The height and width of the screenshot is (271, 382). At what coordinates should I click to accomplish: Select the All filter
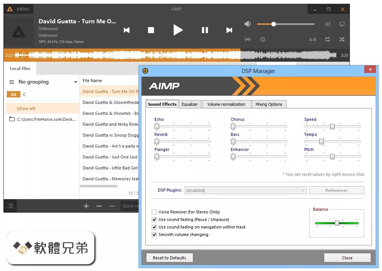14,94
